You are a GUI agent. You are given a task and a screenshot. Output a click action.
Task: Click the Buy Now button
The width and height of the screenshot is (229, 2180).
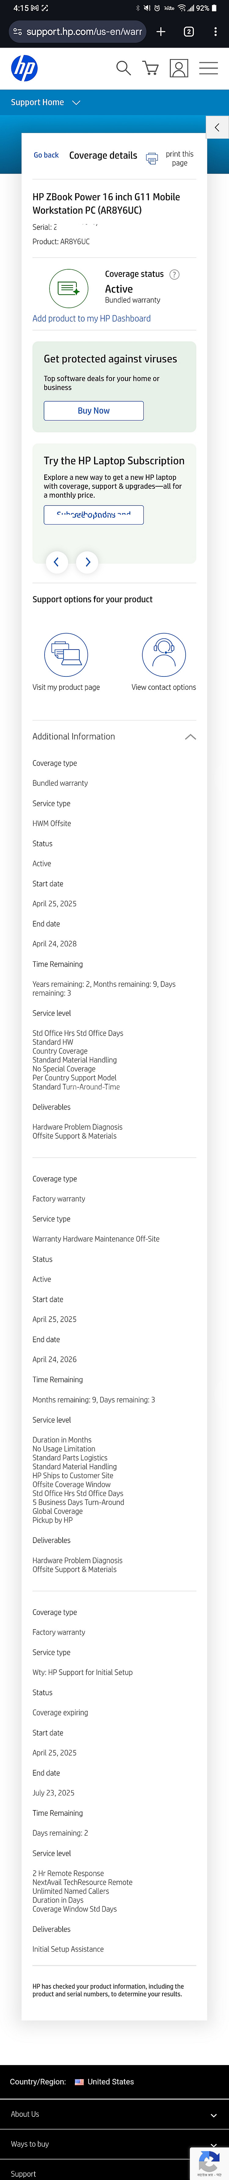94,411
